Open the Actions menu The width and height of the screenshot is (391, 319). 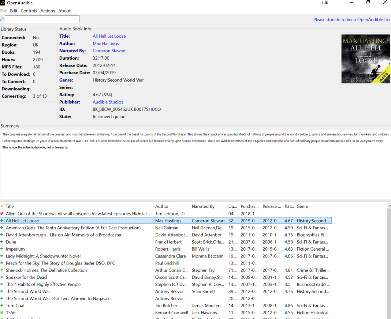[x=48, y=11]
